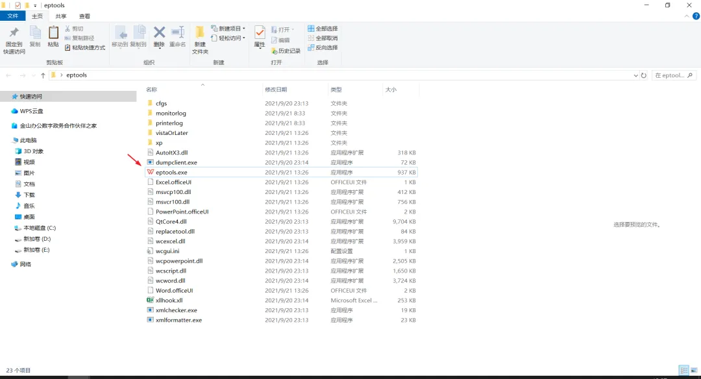701x379 pixels.
Task: Click the back navigation arrow
Action: (x=8, y=75)
